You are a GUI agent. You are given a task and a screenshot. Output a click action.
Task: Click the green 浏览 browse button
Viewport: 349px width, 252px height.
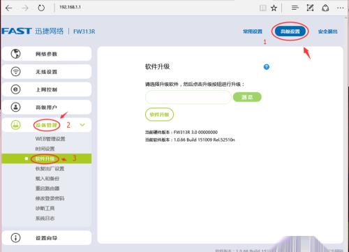(247, 97)
